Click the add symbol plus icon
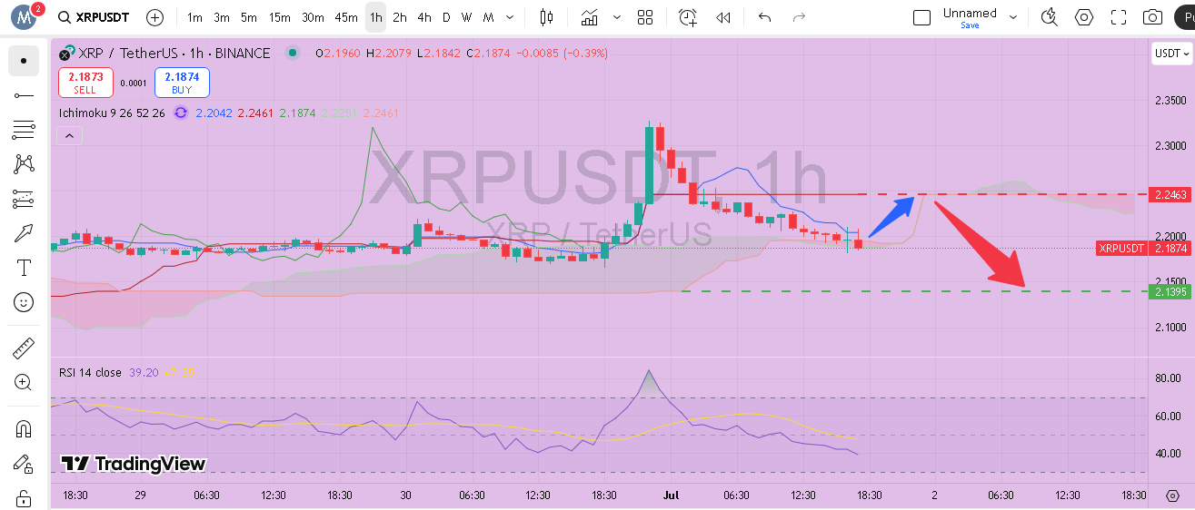Viewport: 1195px width, 510px height. point(155,17)
